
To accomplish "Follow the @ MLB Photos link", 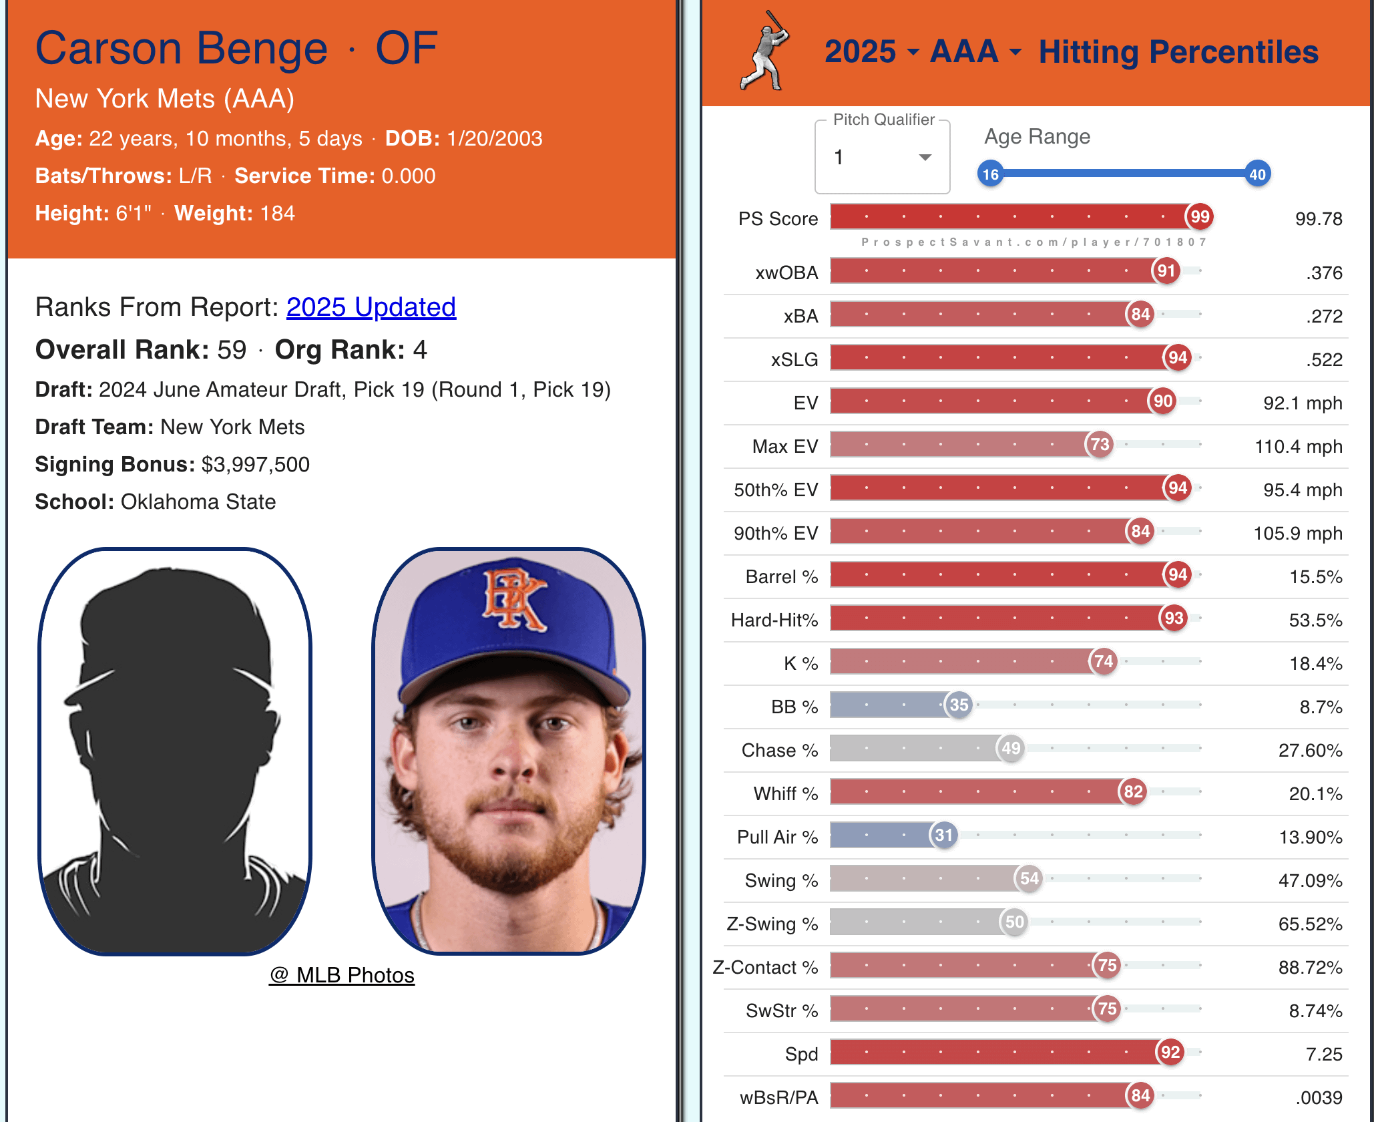I will click(x=342, y=975).
